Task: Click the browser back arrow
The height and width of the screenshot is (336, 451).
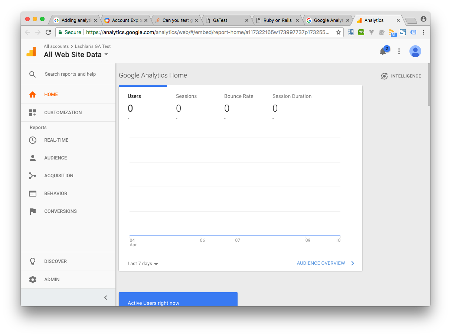Action: (x=27, y=32)
